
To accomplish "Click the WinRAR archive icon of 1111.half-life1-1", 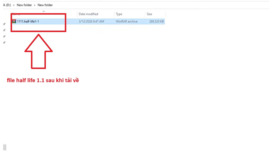I will tap(14, 21).
